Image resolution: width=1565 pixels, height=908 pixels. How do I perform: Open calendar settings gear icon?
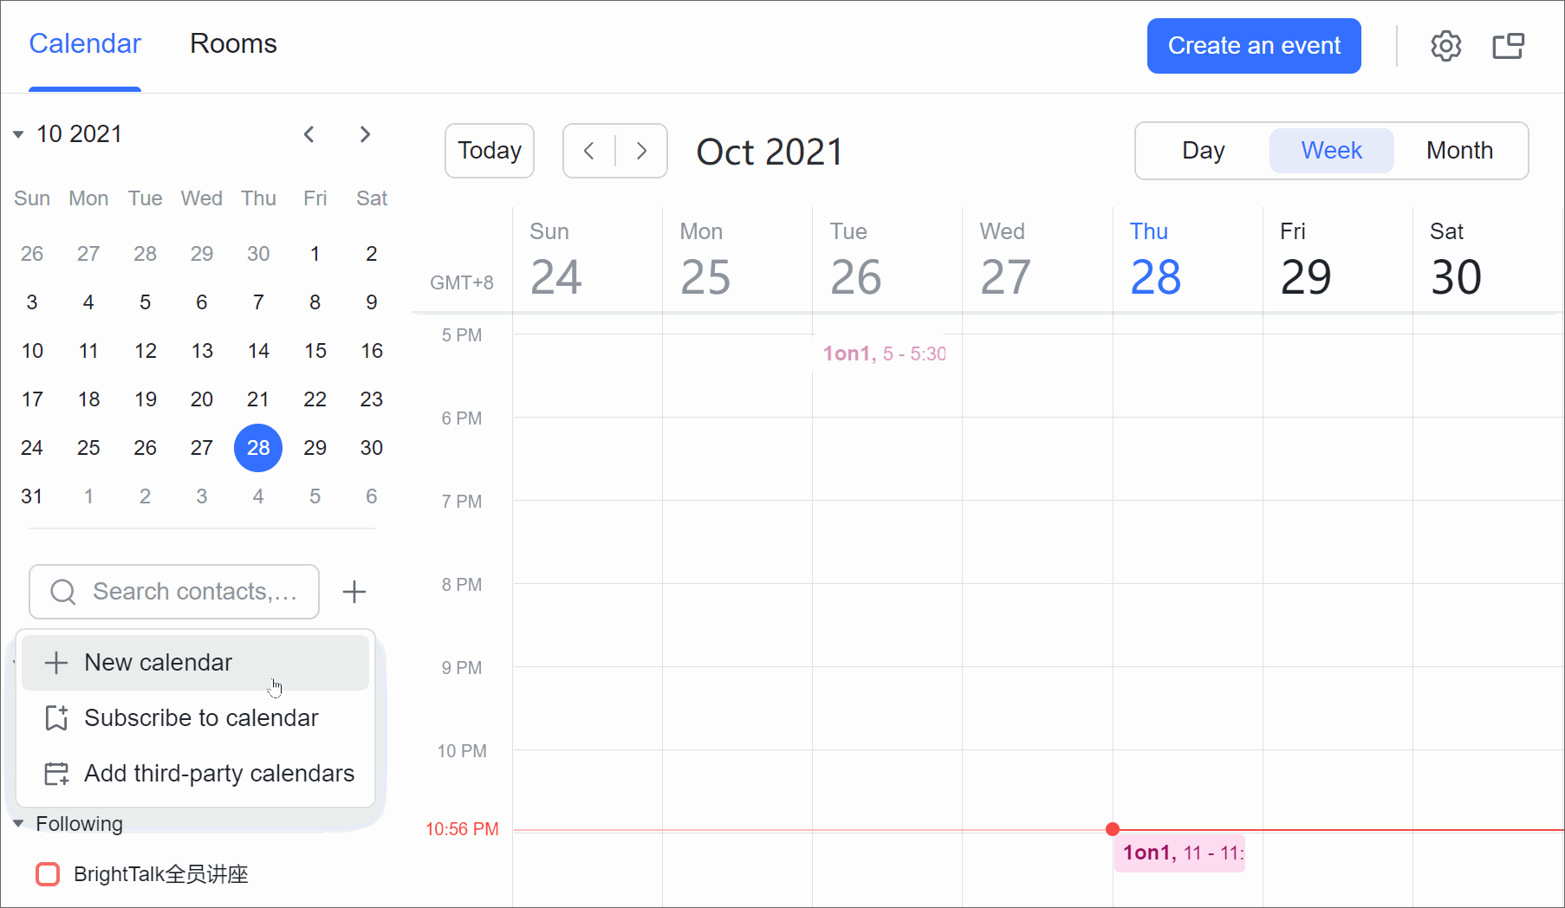coord(1445,46)
